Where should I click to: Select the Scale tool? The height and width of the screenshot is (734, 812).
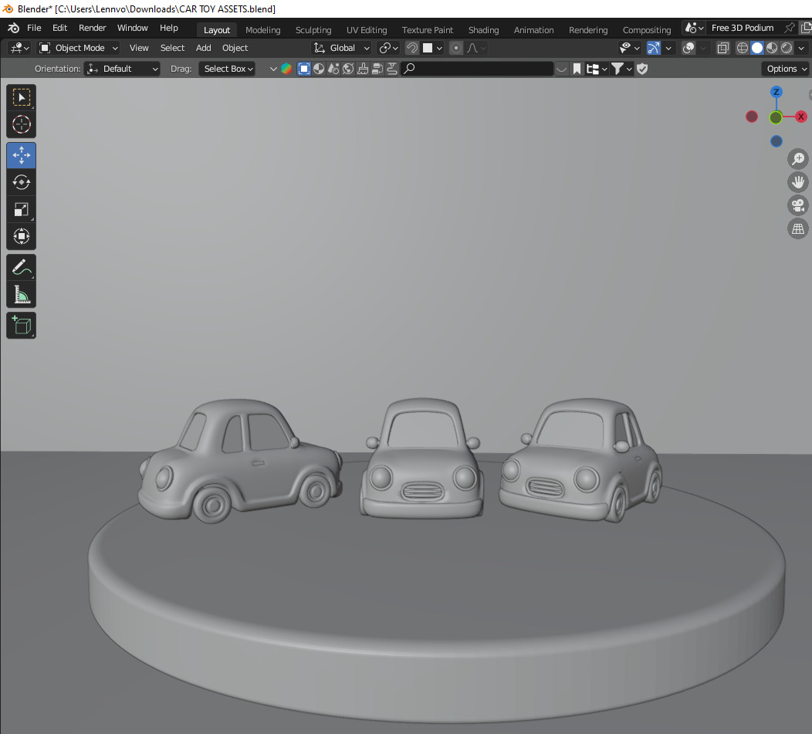22,209
